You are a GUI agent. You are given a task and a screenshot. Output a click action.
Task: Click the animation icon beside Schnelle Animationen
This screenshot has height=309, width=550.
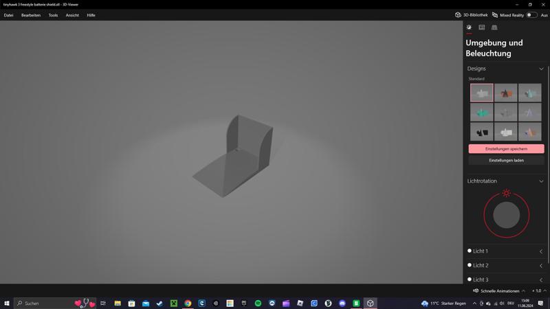[476, 290]
